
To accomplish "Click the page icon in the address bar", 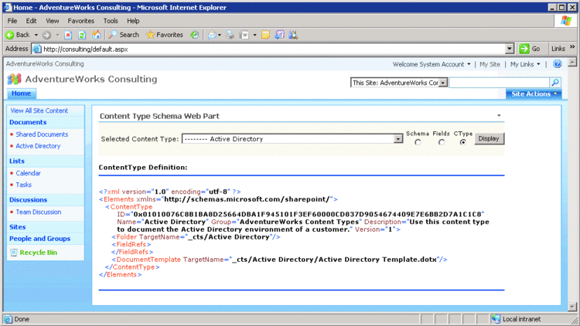I will pyautogui.click(x=36, y=49).
